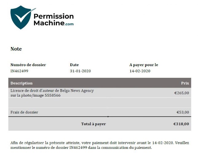Click the empty table row below licence
The image size is (198, 155).
[x=100, y=103]
